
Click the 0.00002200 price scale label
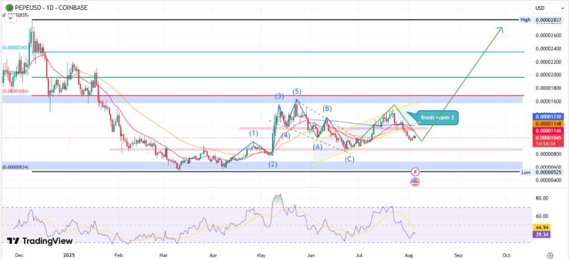[x=548, y=62]
